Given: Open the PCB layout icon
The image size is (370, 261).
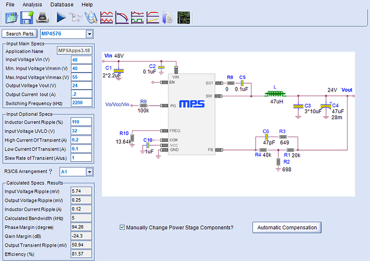Looking at the screenshot, I should click(183, 18).
